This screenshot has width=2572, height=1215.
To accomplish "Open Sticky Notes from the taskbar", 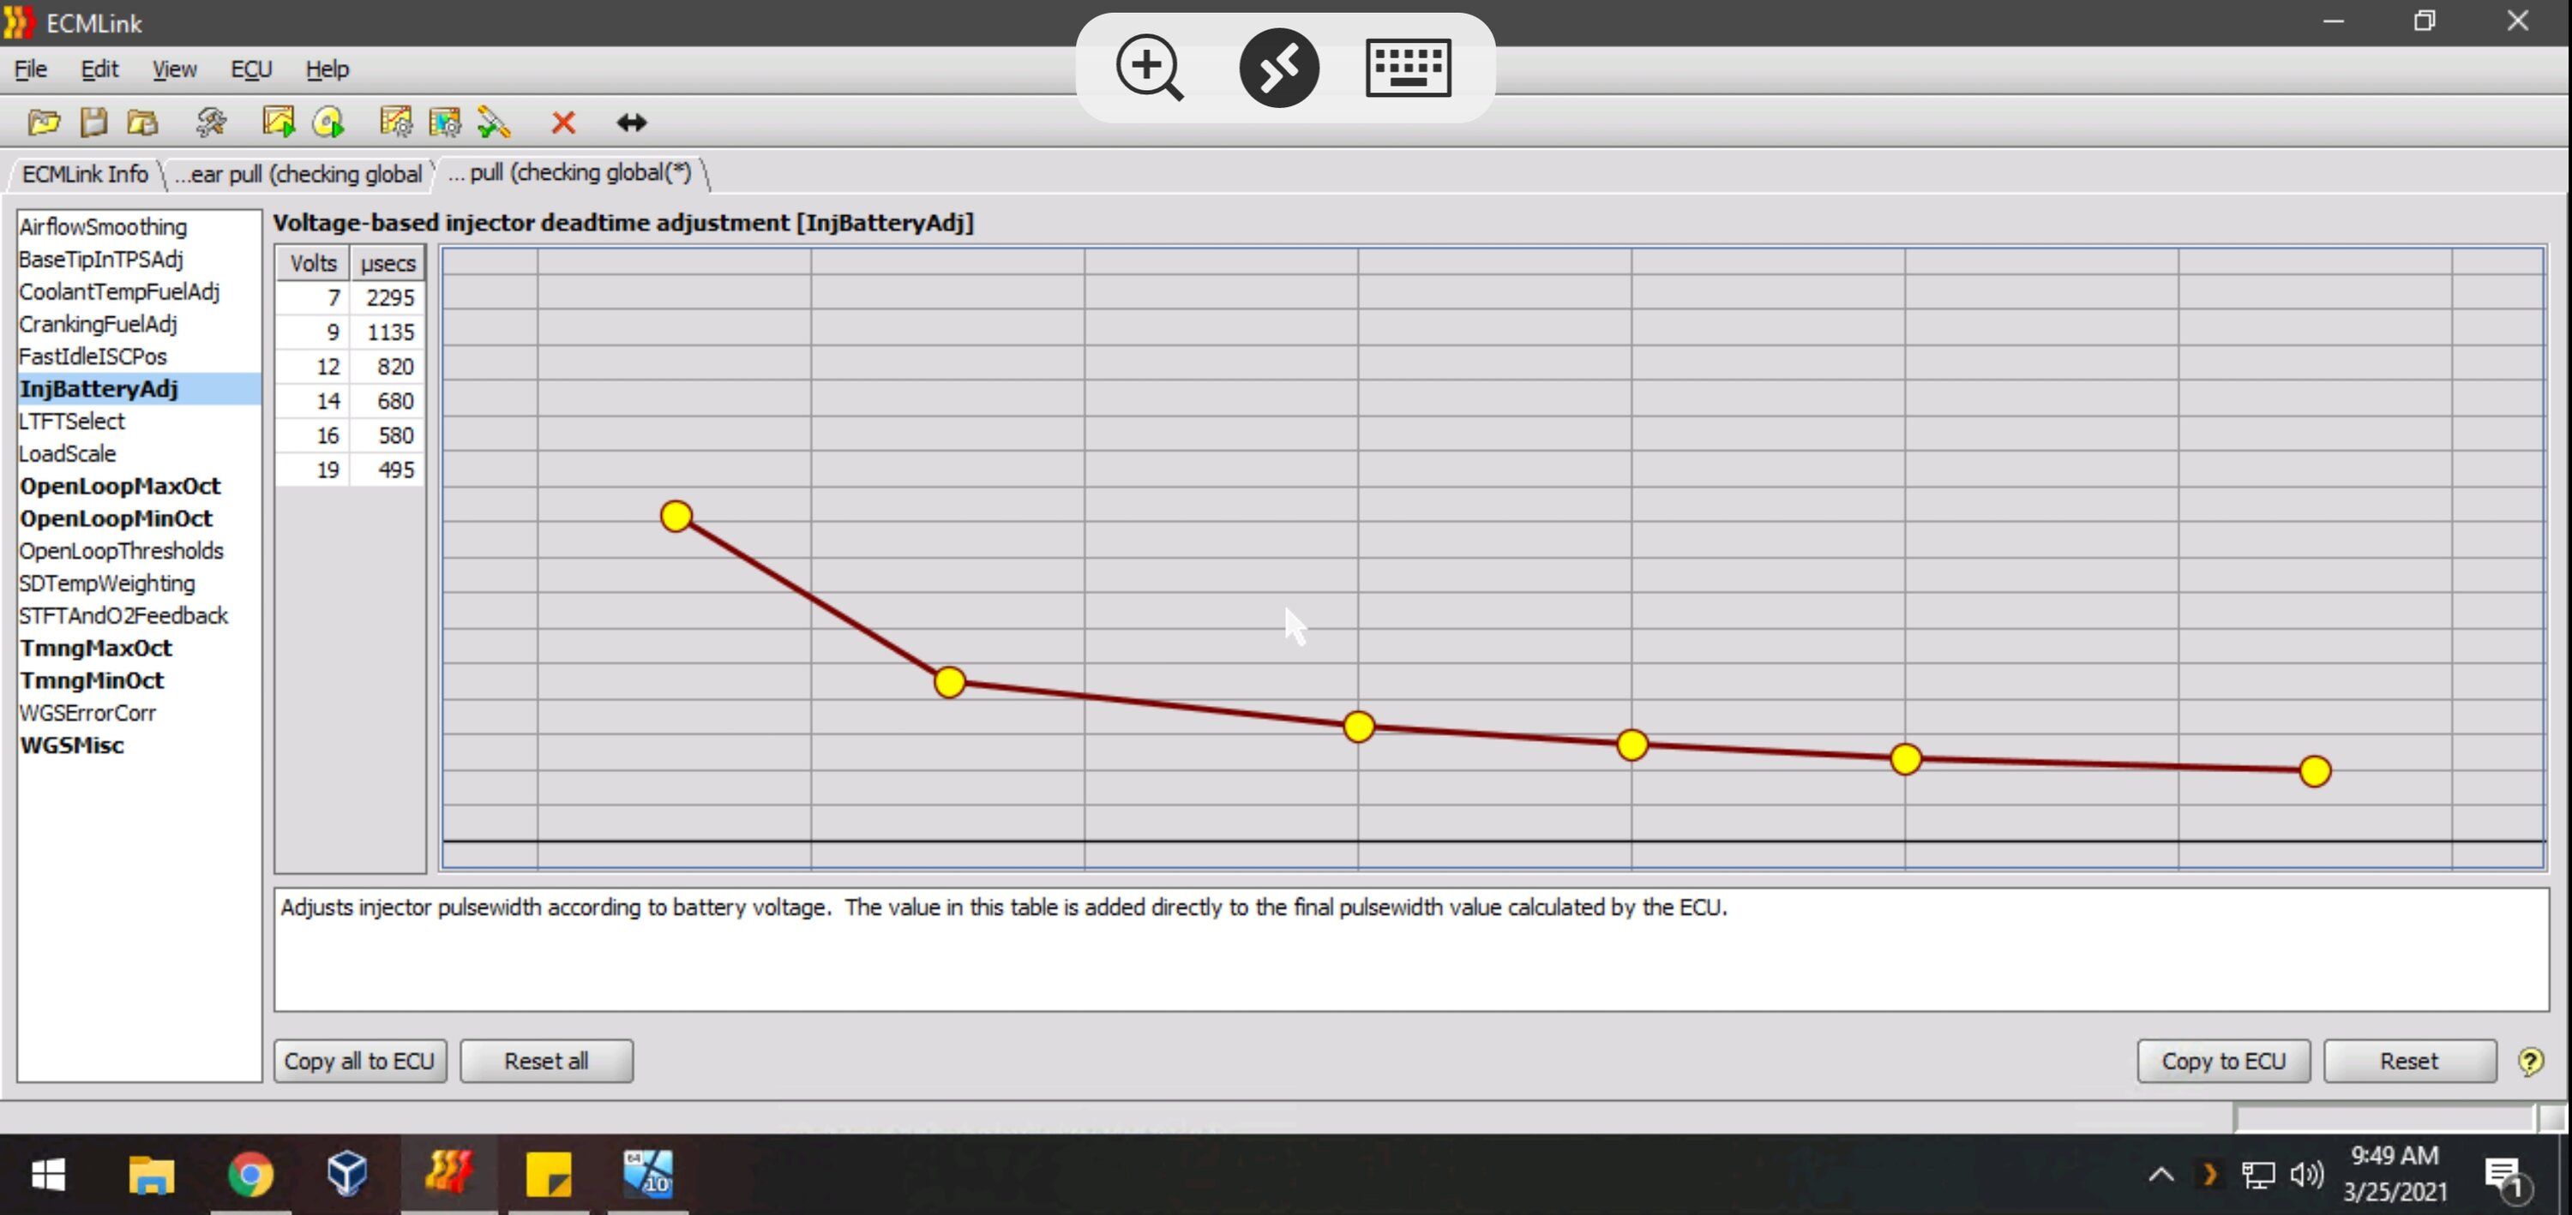I will coord(550,1174).
